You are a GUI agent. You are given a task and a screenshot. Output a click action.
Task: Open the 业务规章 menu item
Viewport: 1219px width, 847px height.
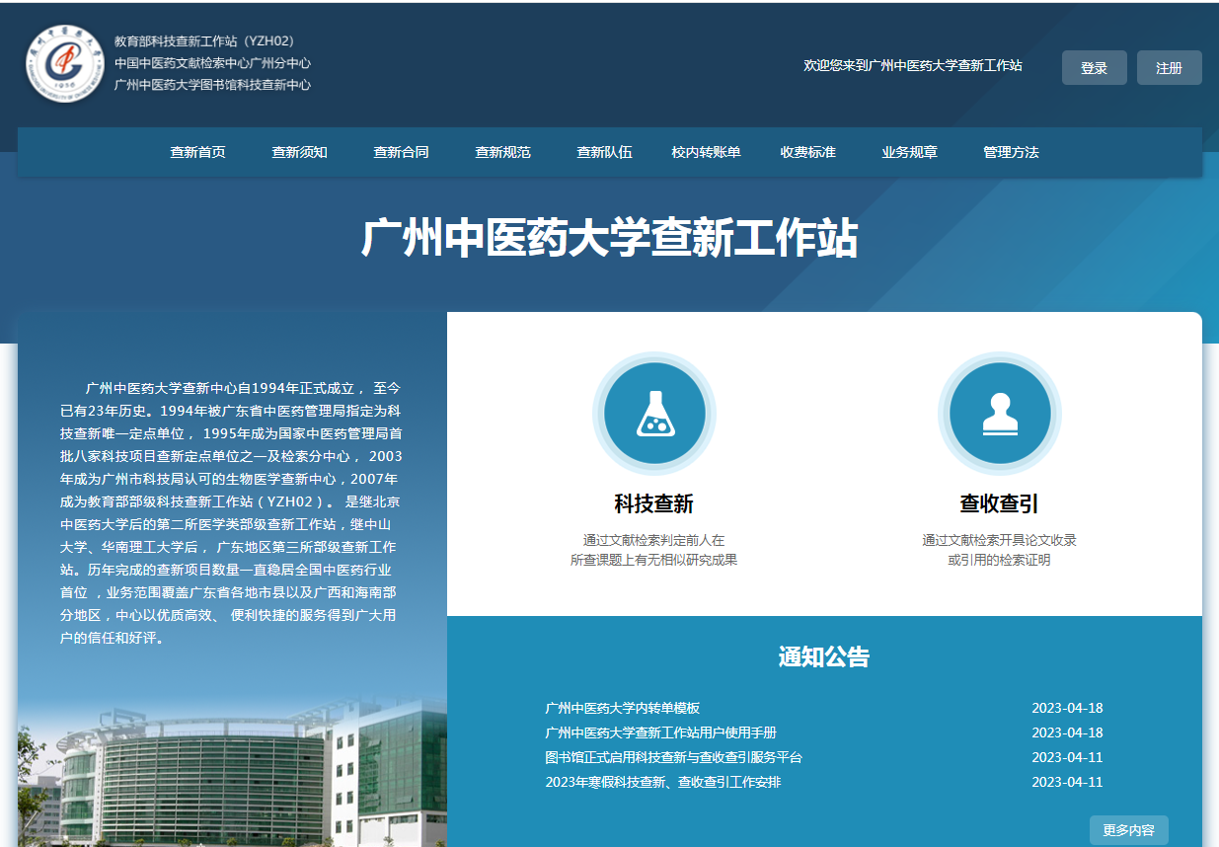click(x=910, y=152)
